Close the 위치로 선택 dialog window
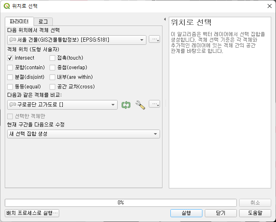276x222 pixels. [x=270, y=6]
